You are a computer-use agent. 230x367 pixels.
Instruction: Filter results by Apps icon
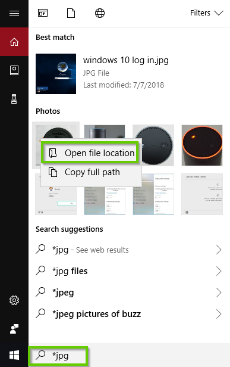43,13
